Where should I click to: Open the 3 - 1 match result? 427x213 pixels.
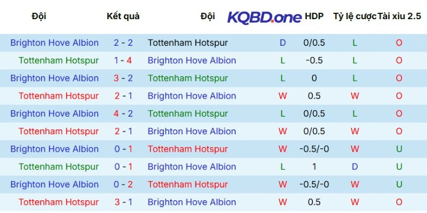click(123, 202)
